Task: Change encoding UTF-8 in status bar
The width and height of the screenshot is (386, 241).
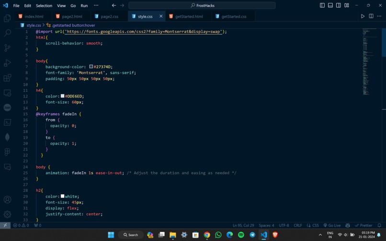Action: 284,225
